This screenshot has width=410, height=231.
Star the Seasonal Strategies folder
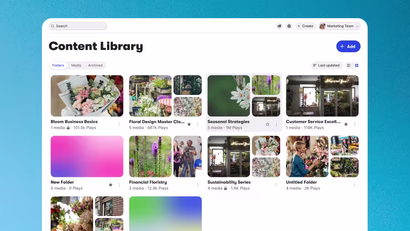point(267,124)
